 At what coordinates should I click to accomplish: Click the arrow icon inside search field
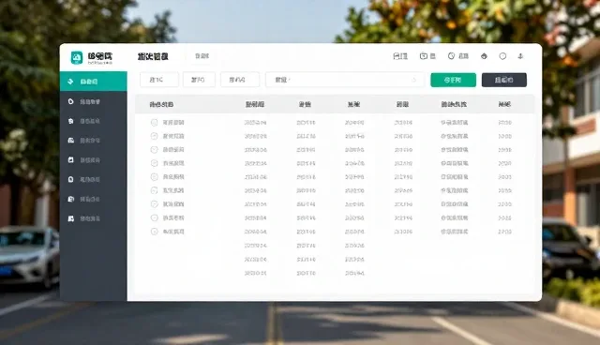pyautogui.click(x=413, y=80)
